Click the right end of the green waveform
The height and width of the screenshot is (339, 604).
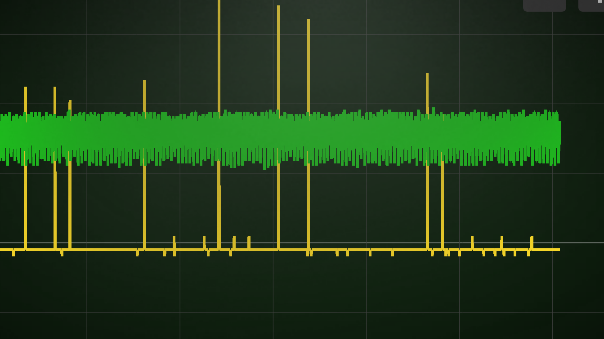coord(559,133)
